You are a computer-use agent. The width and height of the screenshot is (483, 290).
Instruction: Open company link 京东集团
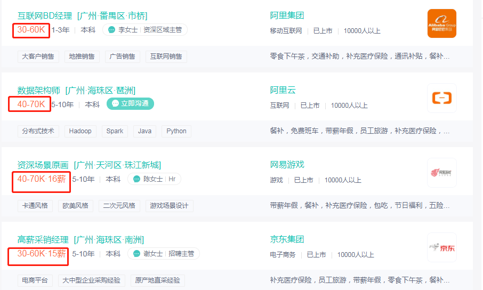[x=287, y=239]
